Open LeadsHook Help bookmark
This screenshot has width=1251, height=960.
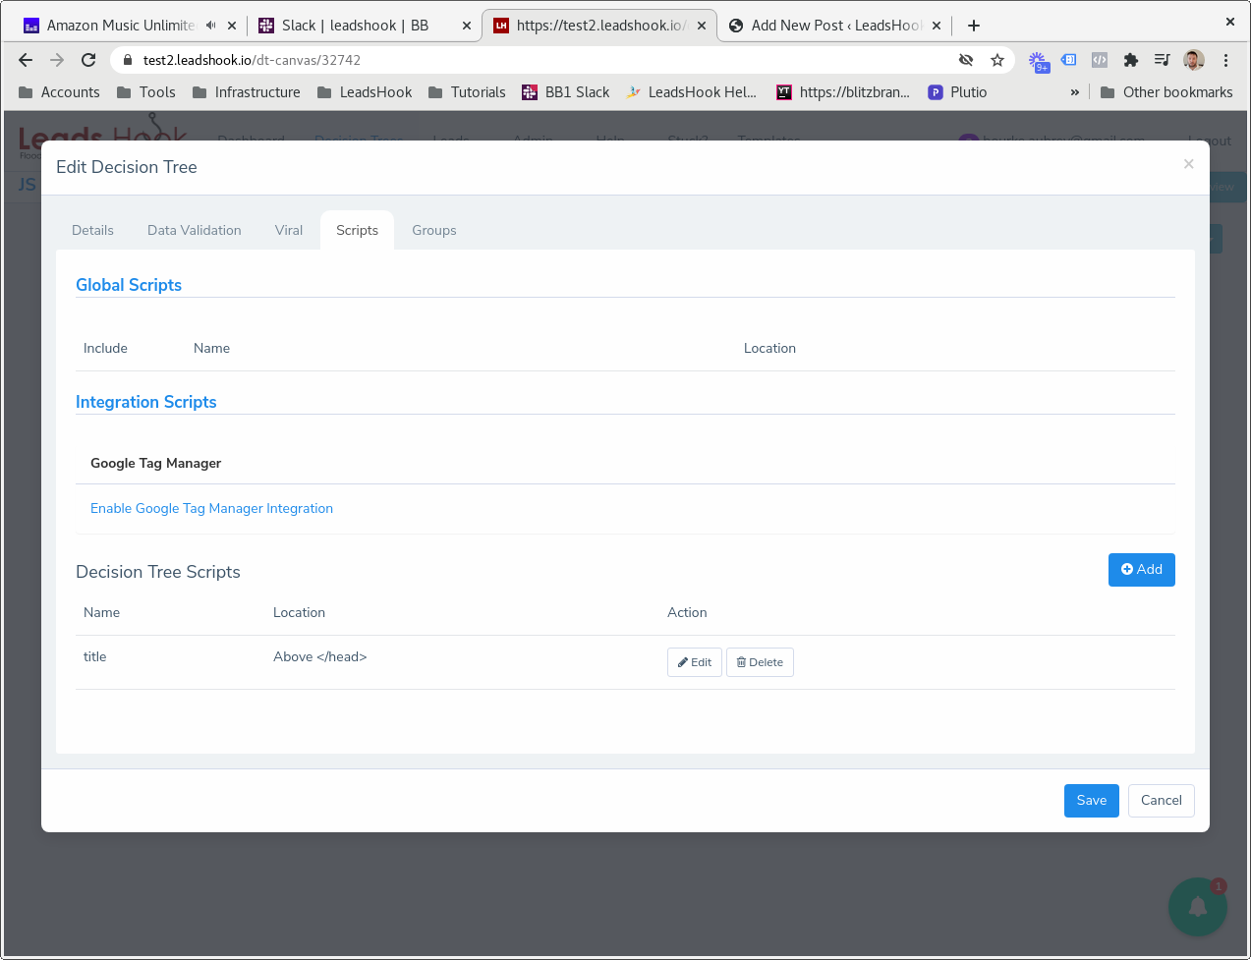[x=692, y=92]
